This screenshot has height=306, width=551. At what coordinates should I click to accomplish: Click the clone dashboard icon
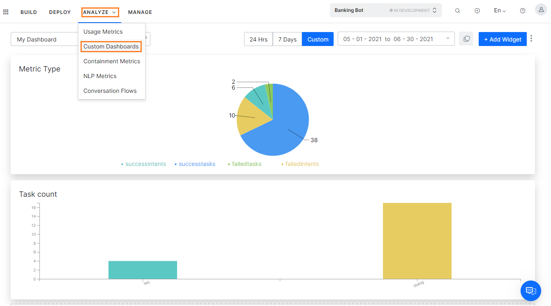(466, 39)
